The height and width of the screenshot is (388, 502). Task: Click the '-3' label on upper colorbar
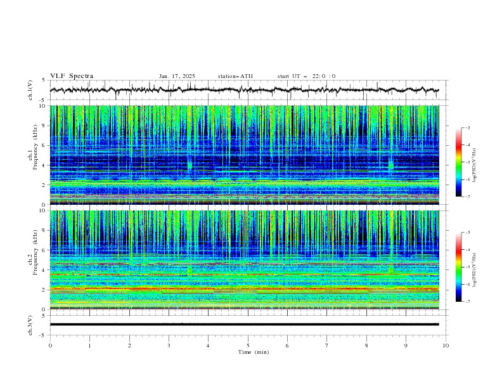point(467,127)
